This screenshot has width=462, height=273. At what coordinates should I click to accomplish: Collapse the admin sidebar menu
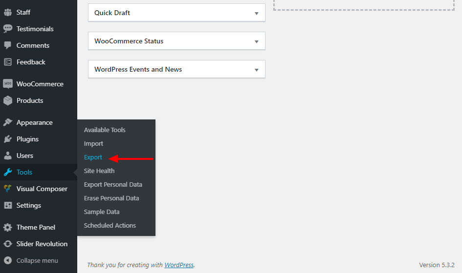coord(31,261)
